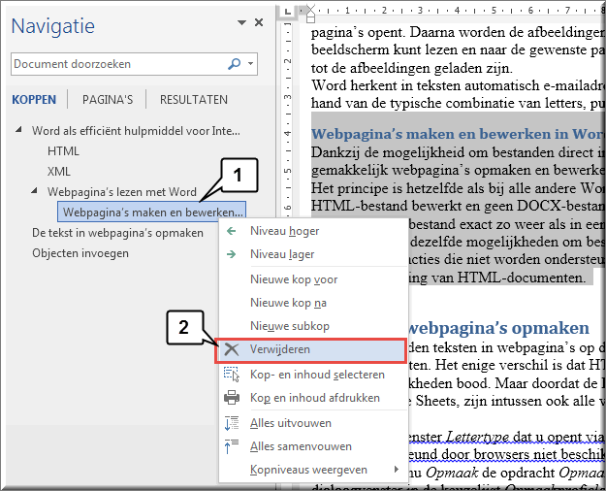Choose Niveau lager from context menu

[x=313, y=254]
